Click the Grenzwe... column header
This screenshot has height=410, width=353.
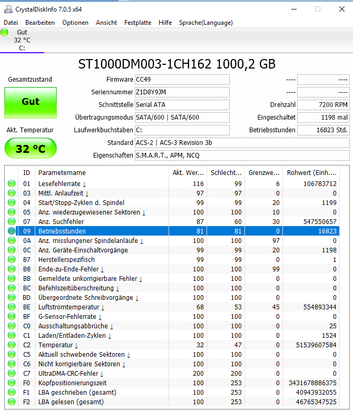coord(263,172)
